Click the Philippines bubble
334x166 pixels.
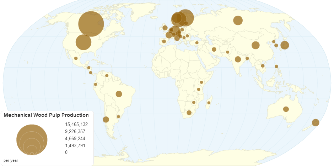click(276, 67)
